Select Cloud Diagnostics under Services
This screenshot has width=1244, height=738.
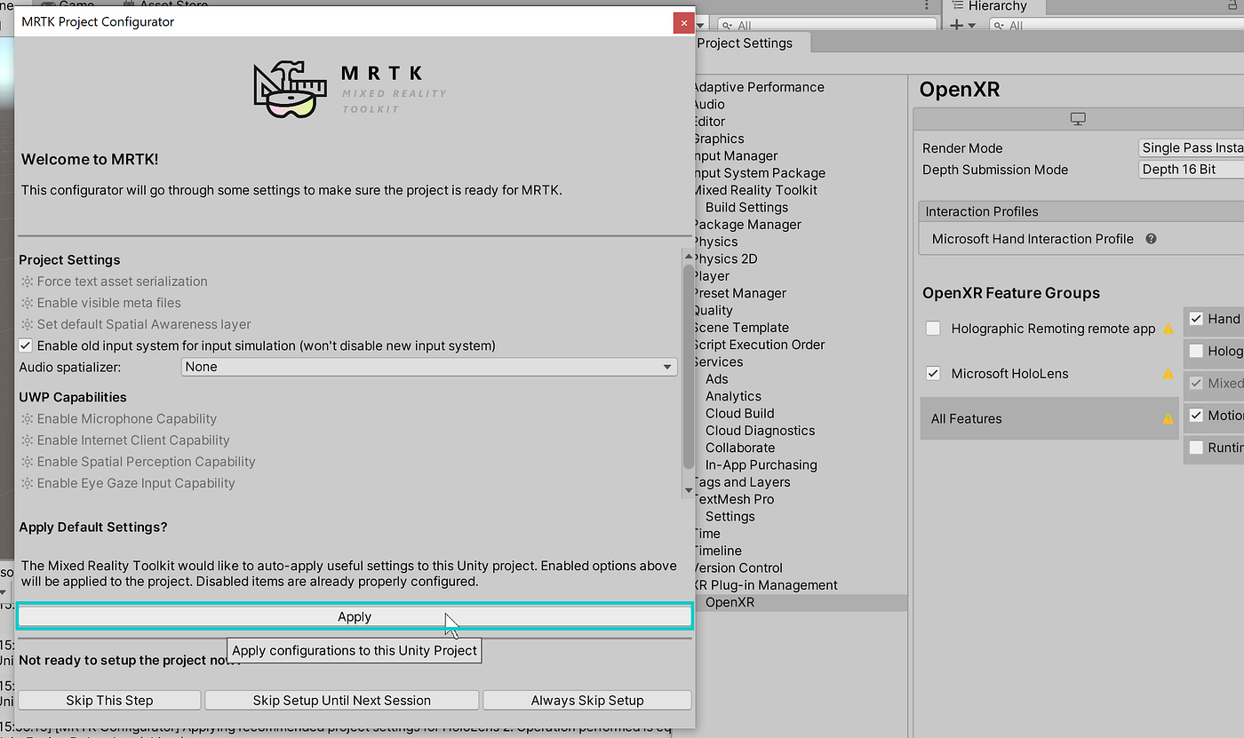point(760,431)
